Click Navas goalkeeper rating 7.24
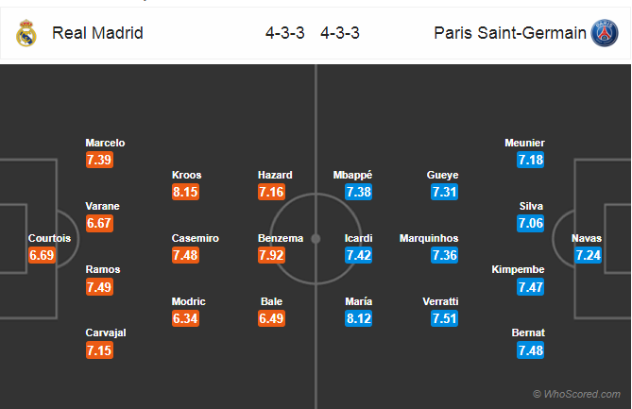 [588, 255]
